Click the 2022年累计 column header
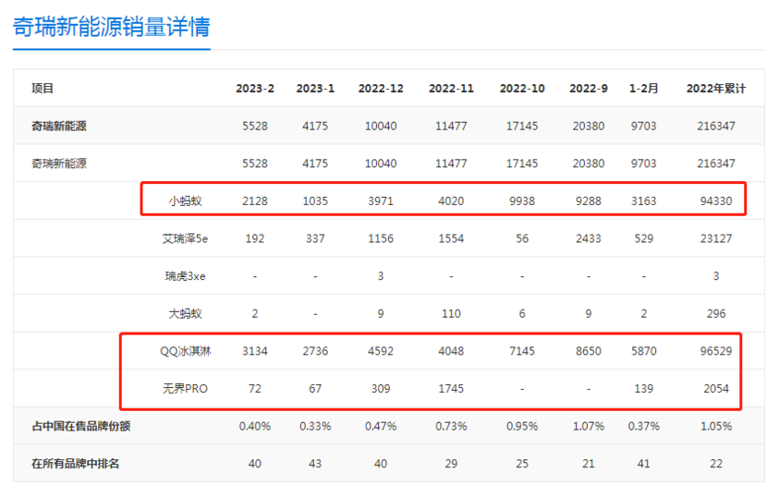Viewport: 767px width, 485px height. 716,89
